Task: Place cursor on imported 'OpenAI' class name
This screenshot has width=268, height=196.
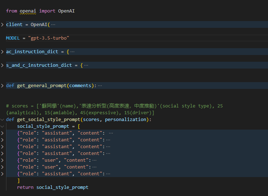Action: [x=66, y=11]
